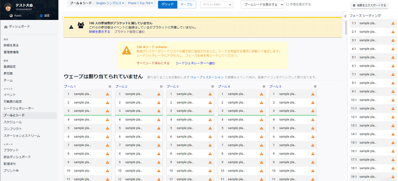Click the large orange warning triangle icon
The image size is (398, 181).
click(x=126, y=51)
